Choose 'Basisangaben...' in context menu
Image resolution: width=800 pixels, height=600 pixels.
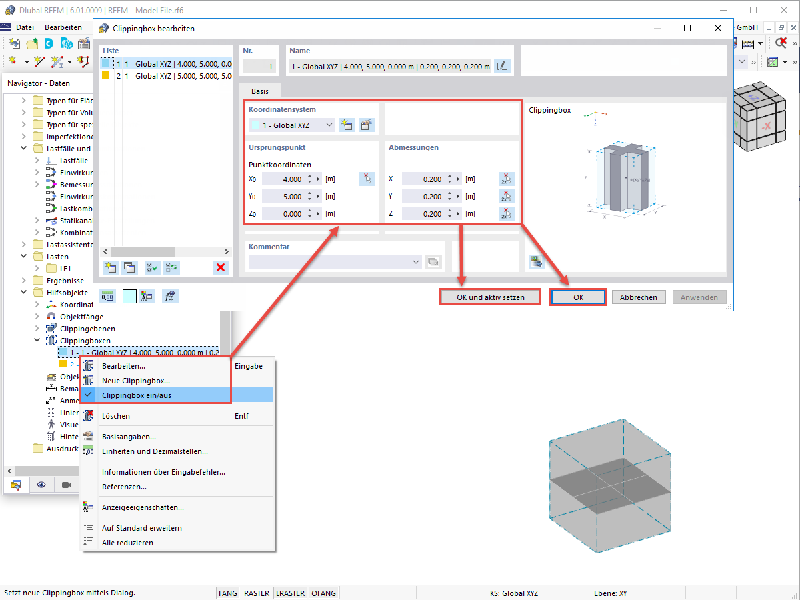pyautogui.click(x=176, y=437)
